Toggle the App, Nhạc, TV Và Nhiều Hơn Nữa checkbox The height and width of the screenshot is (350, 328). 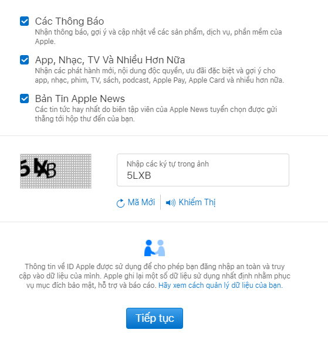pos(25,60)
